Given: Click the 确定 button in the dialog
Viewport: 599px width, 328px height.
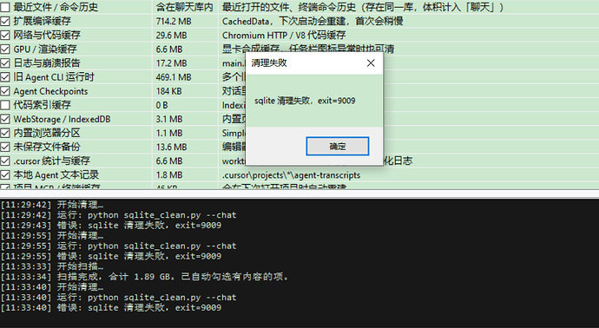Looking at the screenshot, I should (x=338, y=147).
